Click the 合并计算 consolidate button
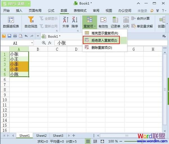Image resolution: width=169 pixels, height=144 pixels. [x=141, y=19]
